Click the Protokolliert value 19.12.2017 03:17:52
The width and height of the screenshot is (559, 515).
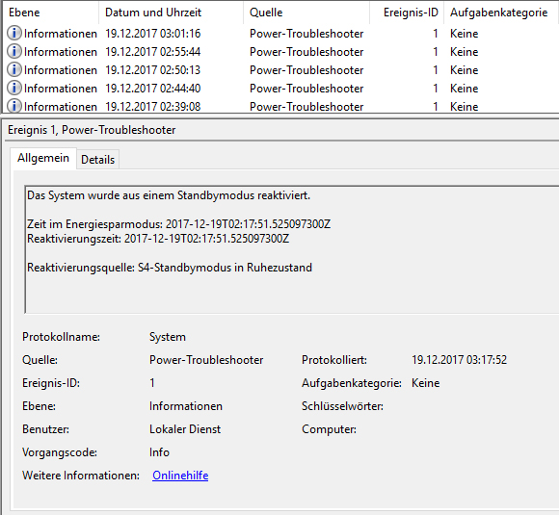point(459,360)
